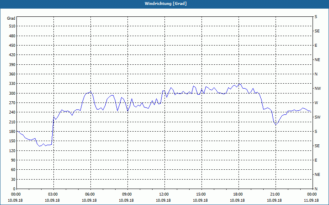Click the 330 y-axis value
The width and height of the screenshot is (329, 205).
point(12,84)
